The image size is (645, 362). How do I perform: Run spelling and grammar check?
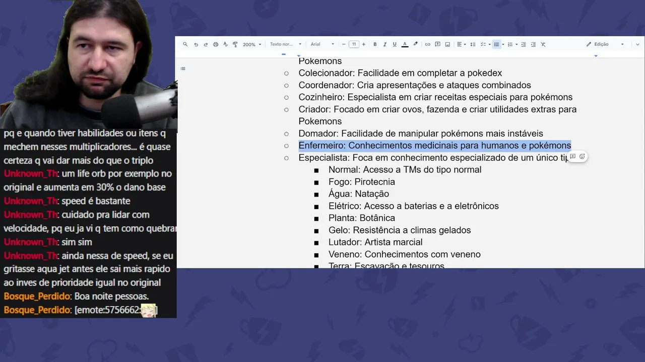(x=225, y=44)
